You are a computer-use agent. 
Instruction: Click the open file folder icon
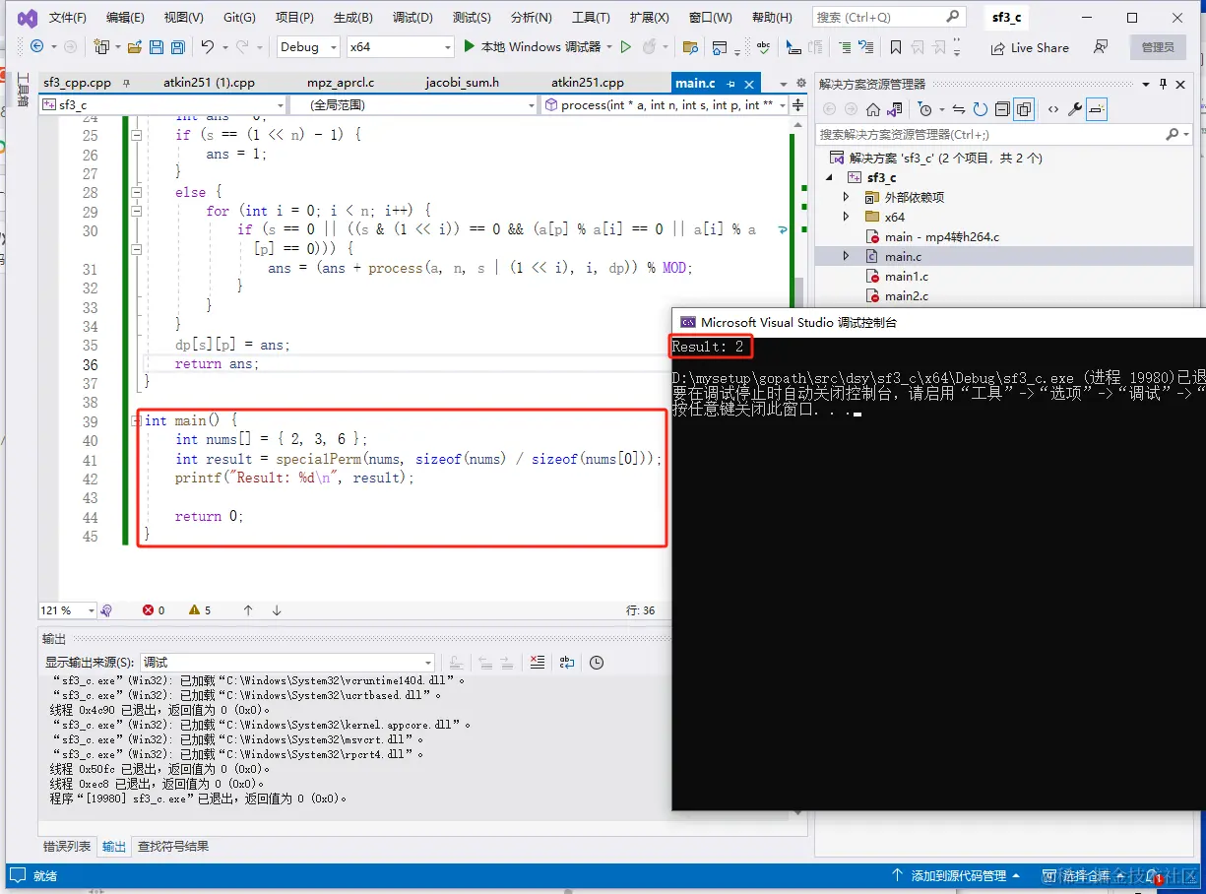tap(133, 46)
